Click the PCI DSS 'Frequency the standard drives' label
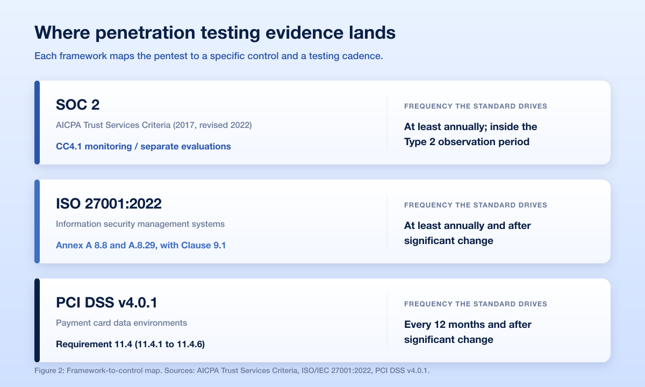 coord(476,304)
